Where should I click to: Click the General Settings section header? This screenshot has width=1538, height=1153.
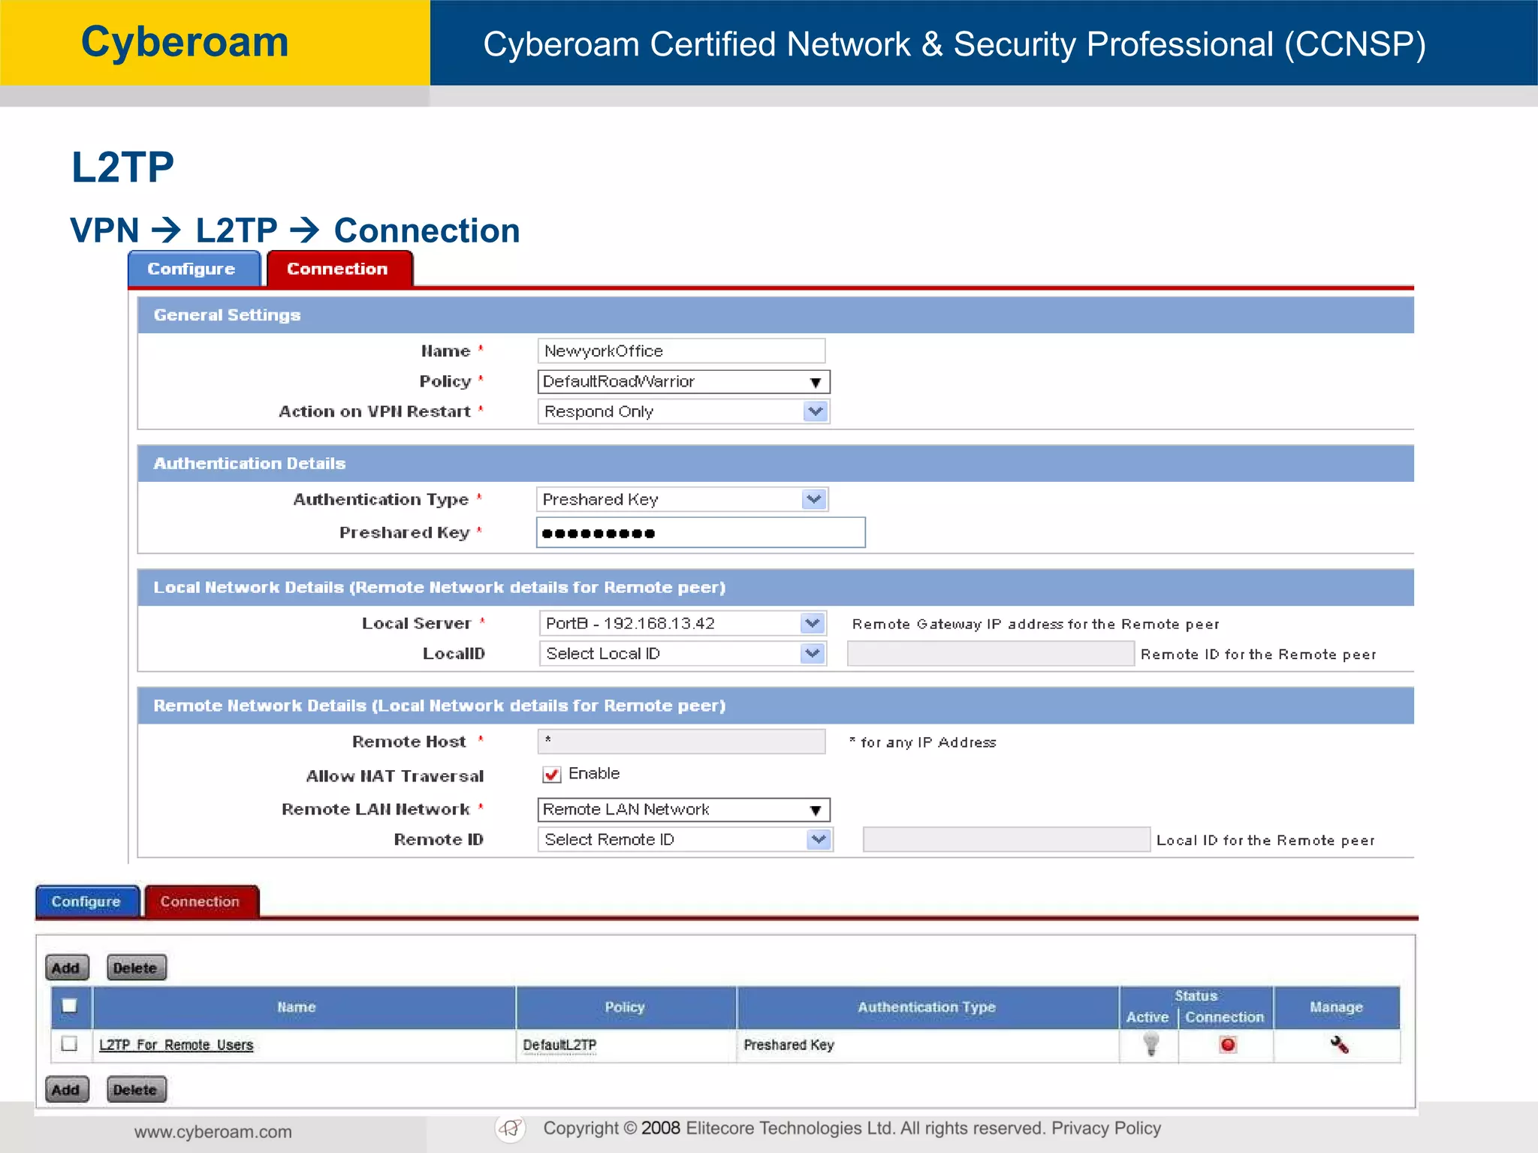click(x=776, y=315)
